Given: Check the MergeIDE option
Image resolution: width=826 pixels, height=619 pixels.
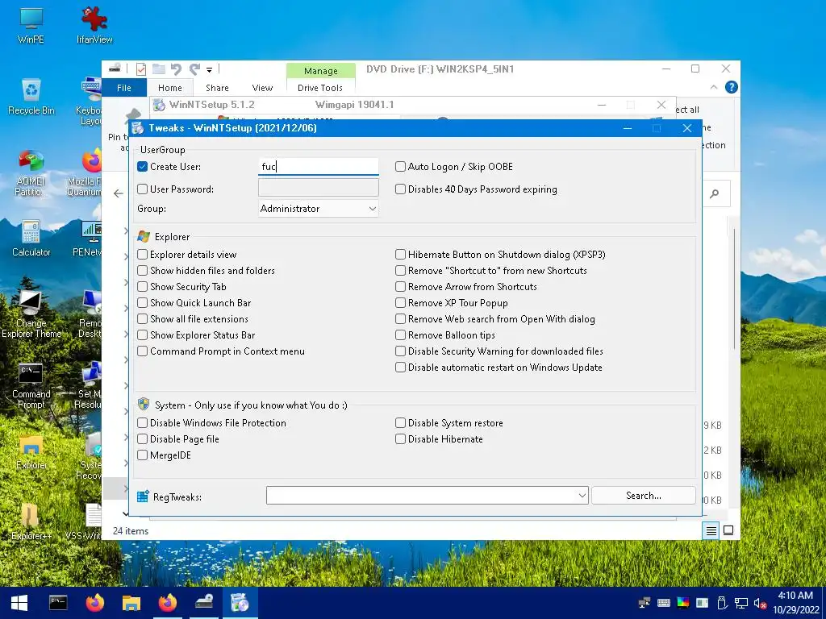Looking at the screenshot, I should tap(142, 455).
